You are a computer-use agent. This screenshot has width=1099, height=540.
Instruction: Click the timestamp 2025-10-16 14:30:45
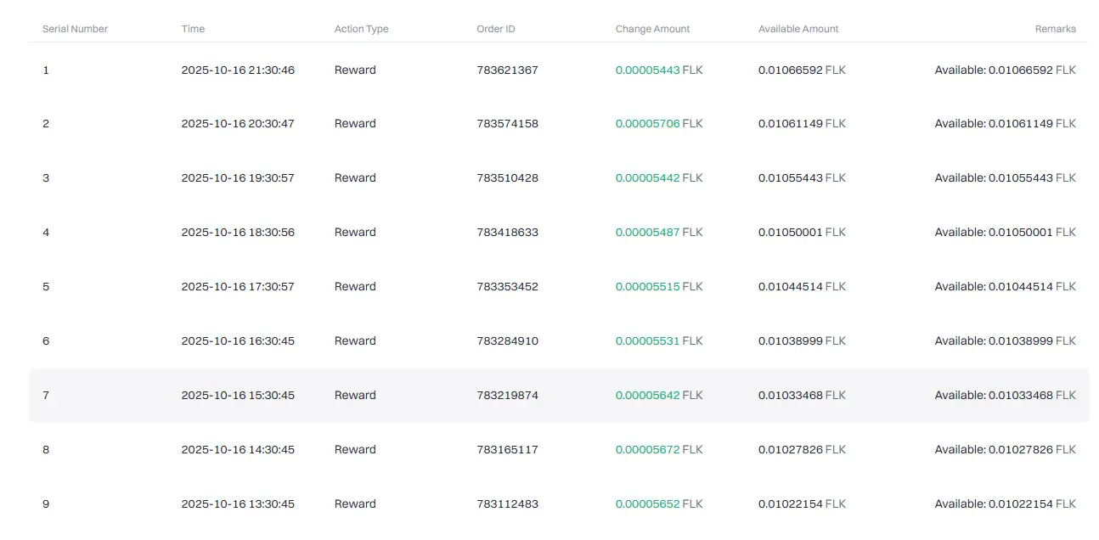click(x=238, y=450)
